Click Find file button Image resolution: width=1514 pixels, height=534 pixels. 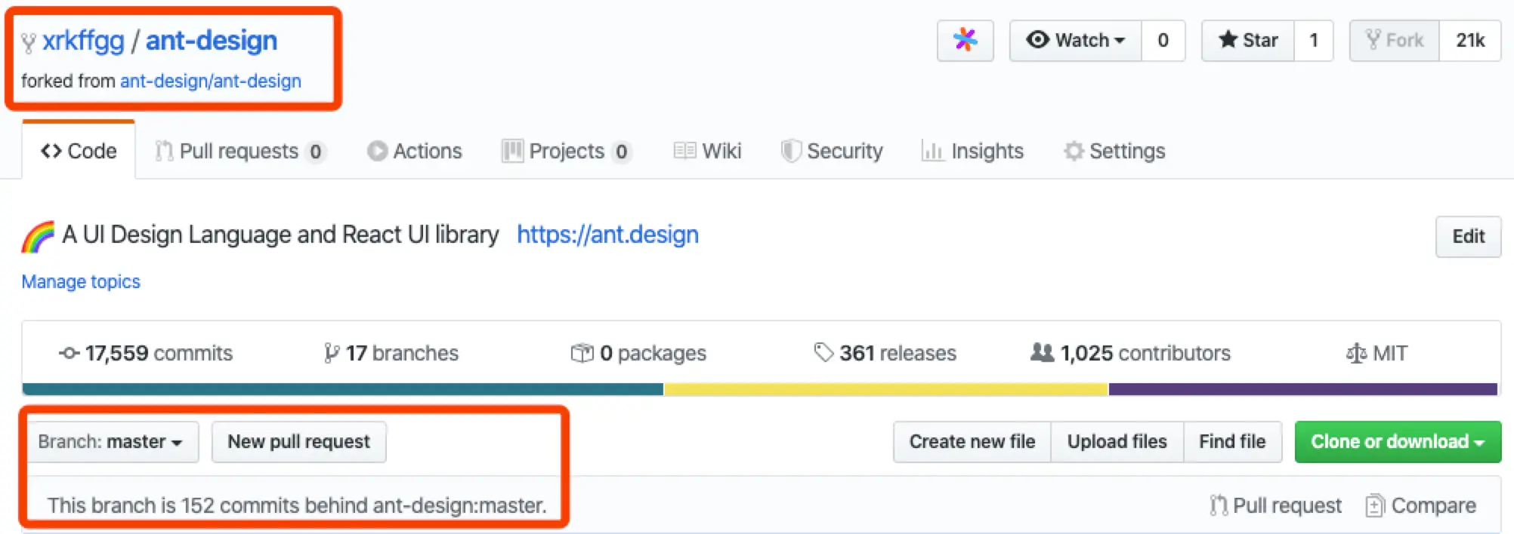(x=1232, y=441)
